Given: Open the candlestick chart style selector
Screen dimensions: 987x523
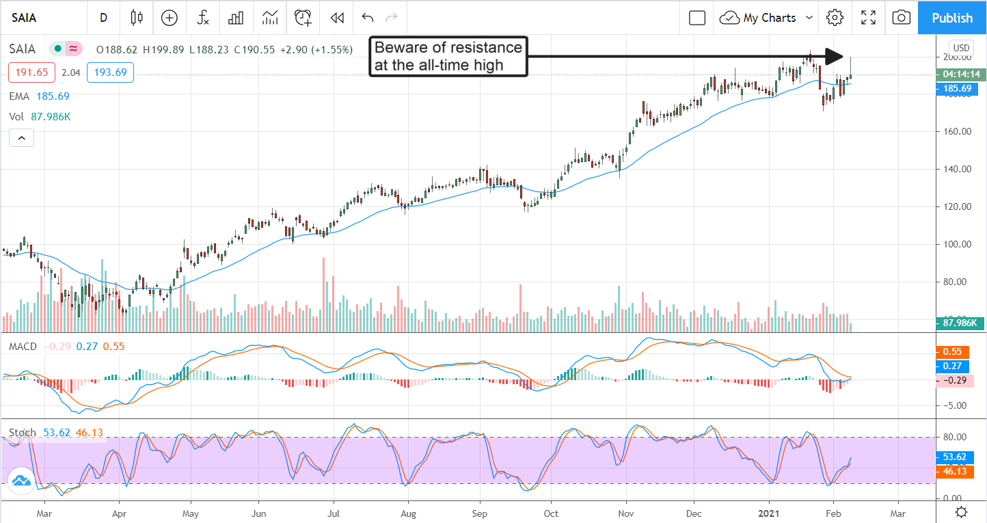Looking at the screenshot, I should click(x=137, y=18).
